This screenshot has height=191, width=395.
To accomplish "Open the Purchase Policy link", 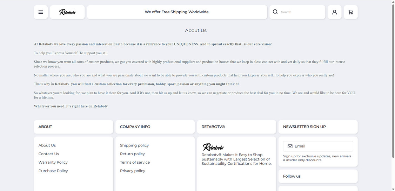I will pyautogui.click(x=53, y=171).
